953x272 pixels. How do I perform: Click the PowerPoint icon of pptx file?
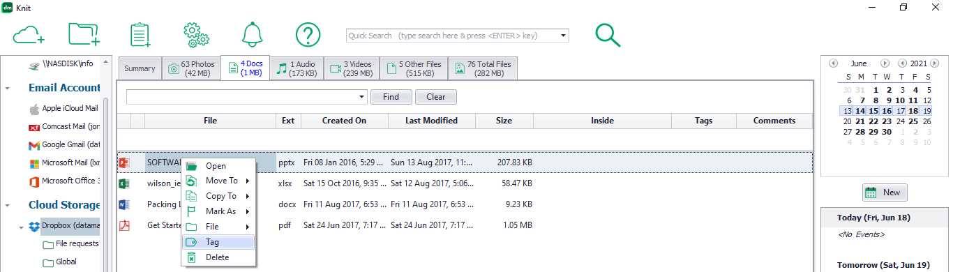click(x=124, y=163)
